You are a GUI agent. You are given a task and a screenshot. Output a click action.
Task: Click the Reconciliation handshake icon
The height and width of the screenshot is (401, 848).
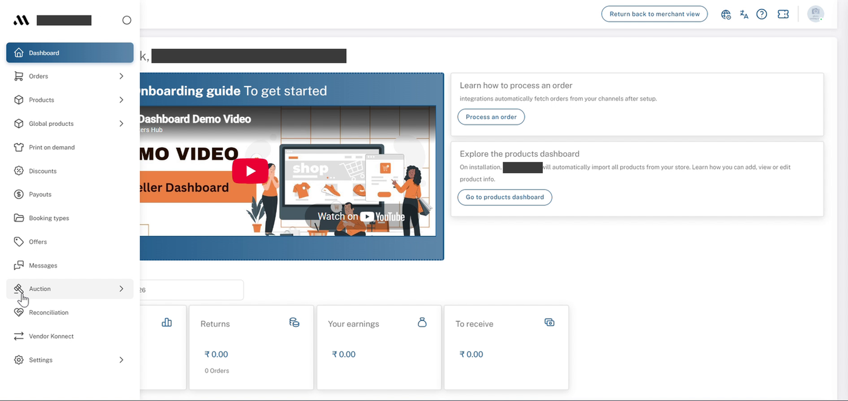19,313
